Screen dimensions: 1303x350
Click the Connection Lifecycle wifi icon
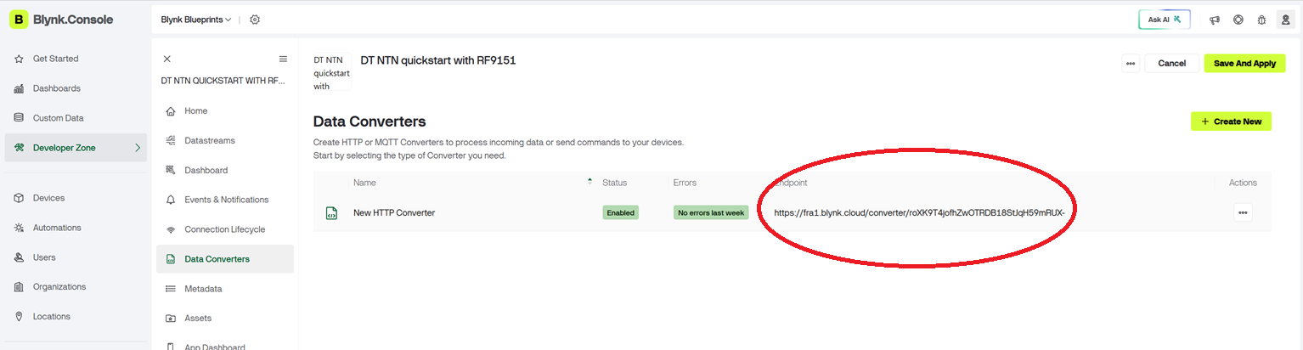point(171,229)
